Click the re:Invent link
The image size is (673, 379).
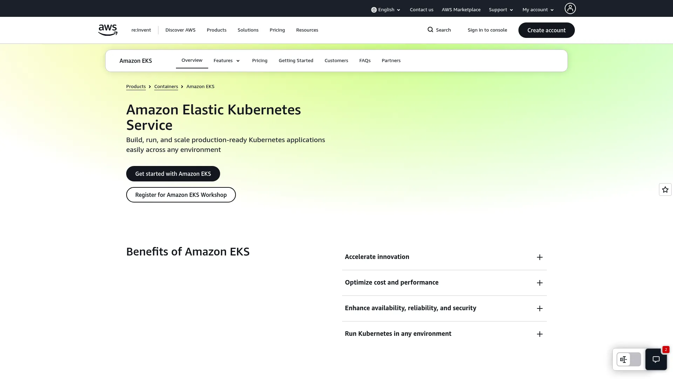(x=141, y=30)
